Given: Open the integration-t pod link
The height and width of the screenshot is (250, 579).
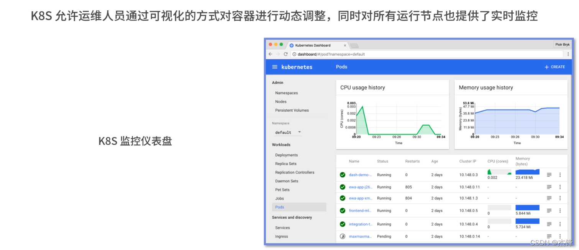Looking at the screenshot, I should (x=360, y=224).
